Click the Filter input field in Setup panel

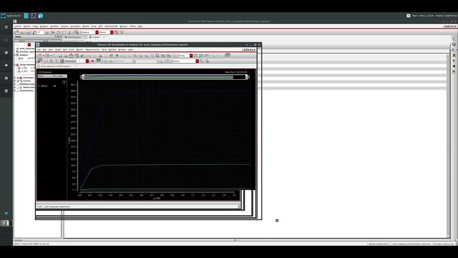21,45
